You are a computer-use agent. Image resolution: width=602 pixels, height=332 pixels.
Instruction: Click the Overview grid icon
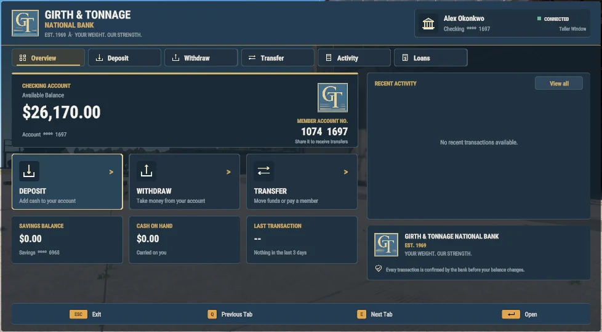23,58
